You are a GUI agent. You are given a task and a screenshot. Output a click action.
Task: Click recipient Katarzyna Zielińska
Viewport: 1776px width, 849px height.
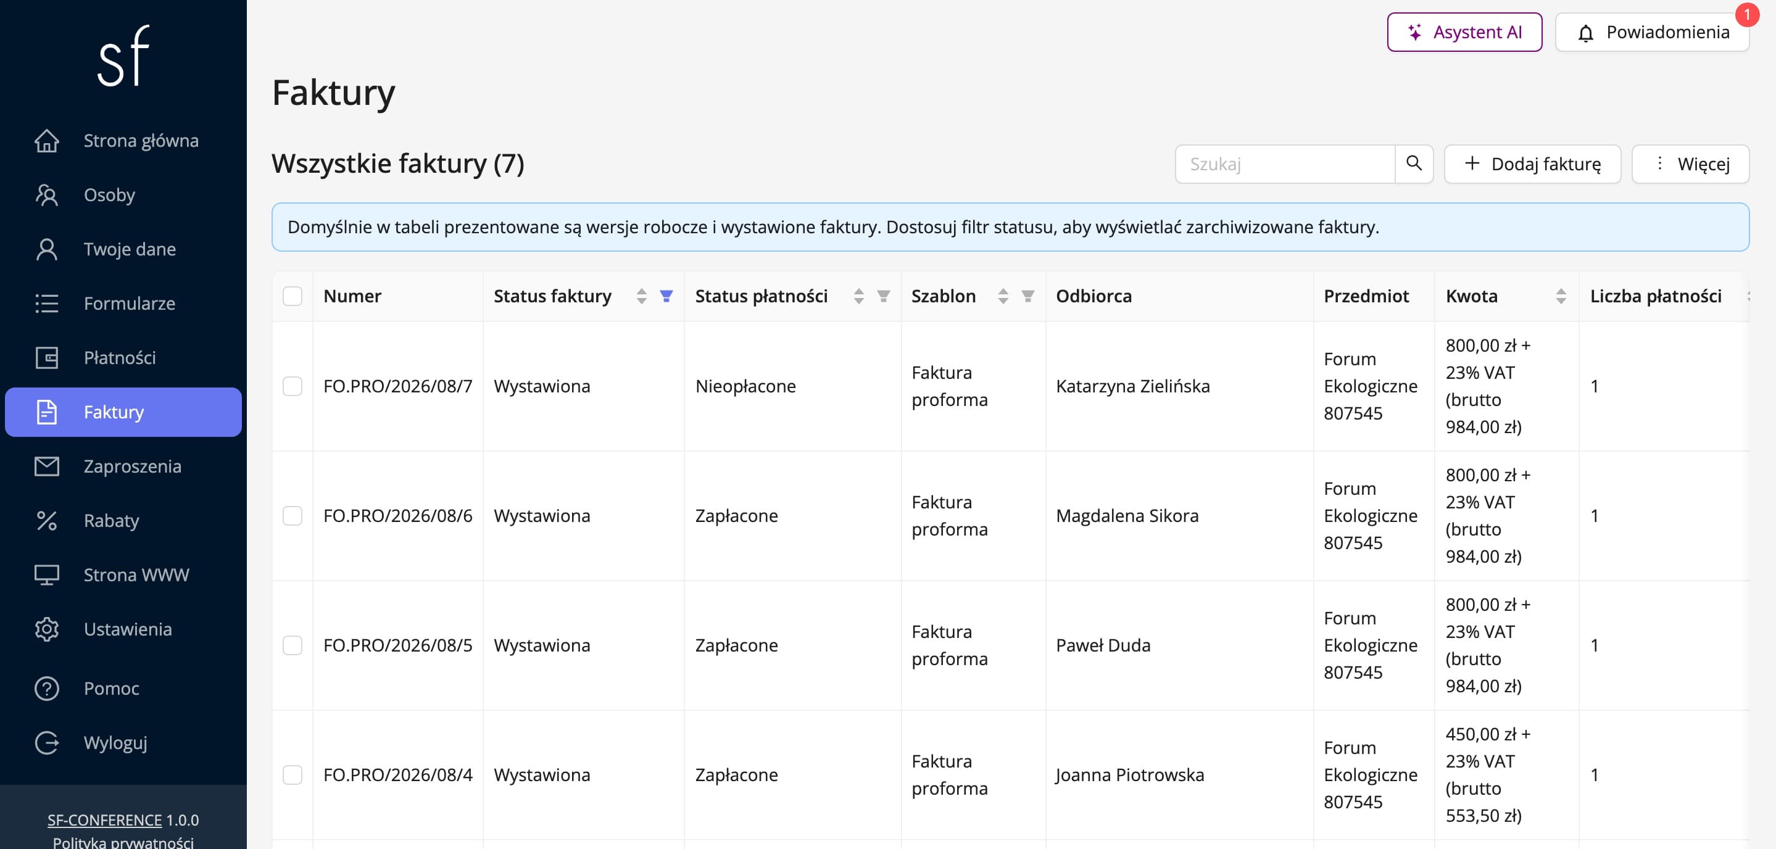click(1133, 386)
